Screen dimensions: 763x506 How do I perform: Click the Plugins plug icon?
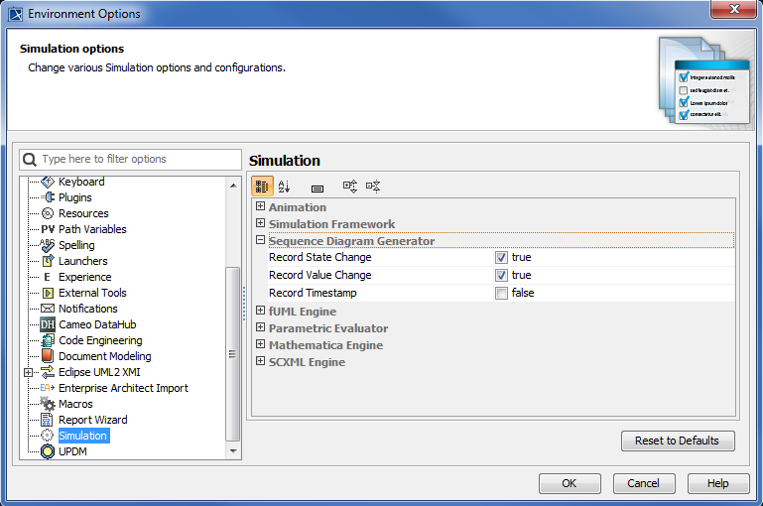coord(48,197)
